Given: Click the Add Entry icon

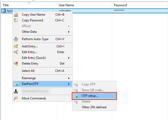Looking at the screenshot, I should coord(16,46).
